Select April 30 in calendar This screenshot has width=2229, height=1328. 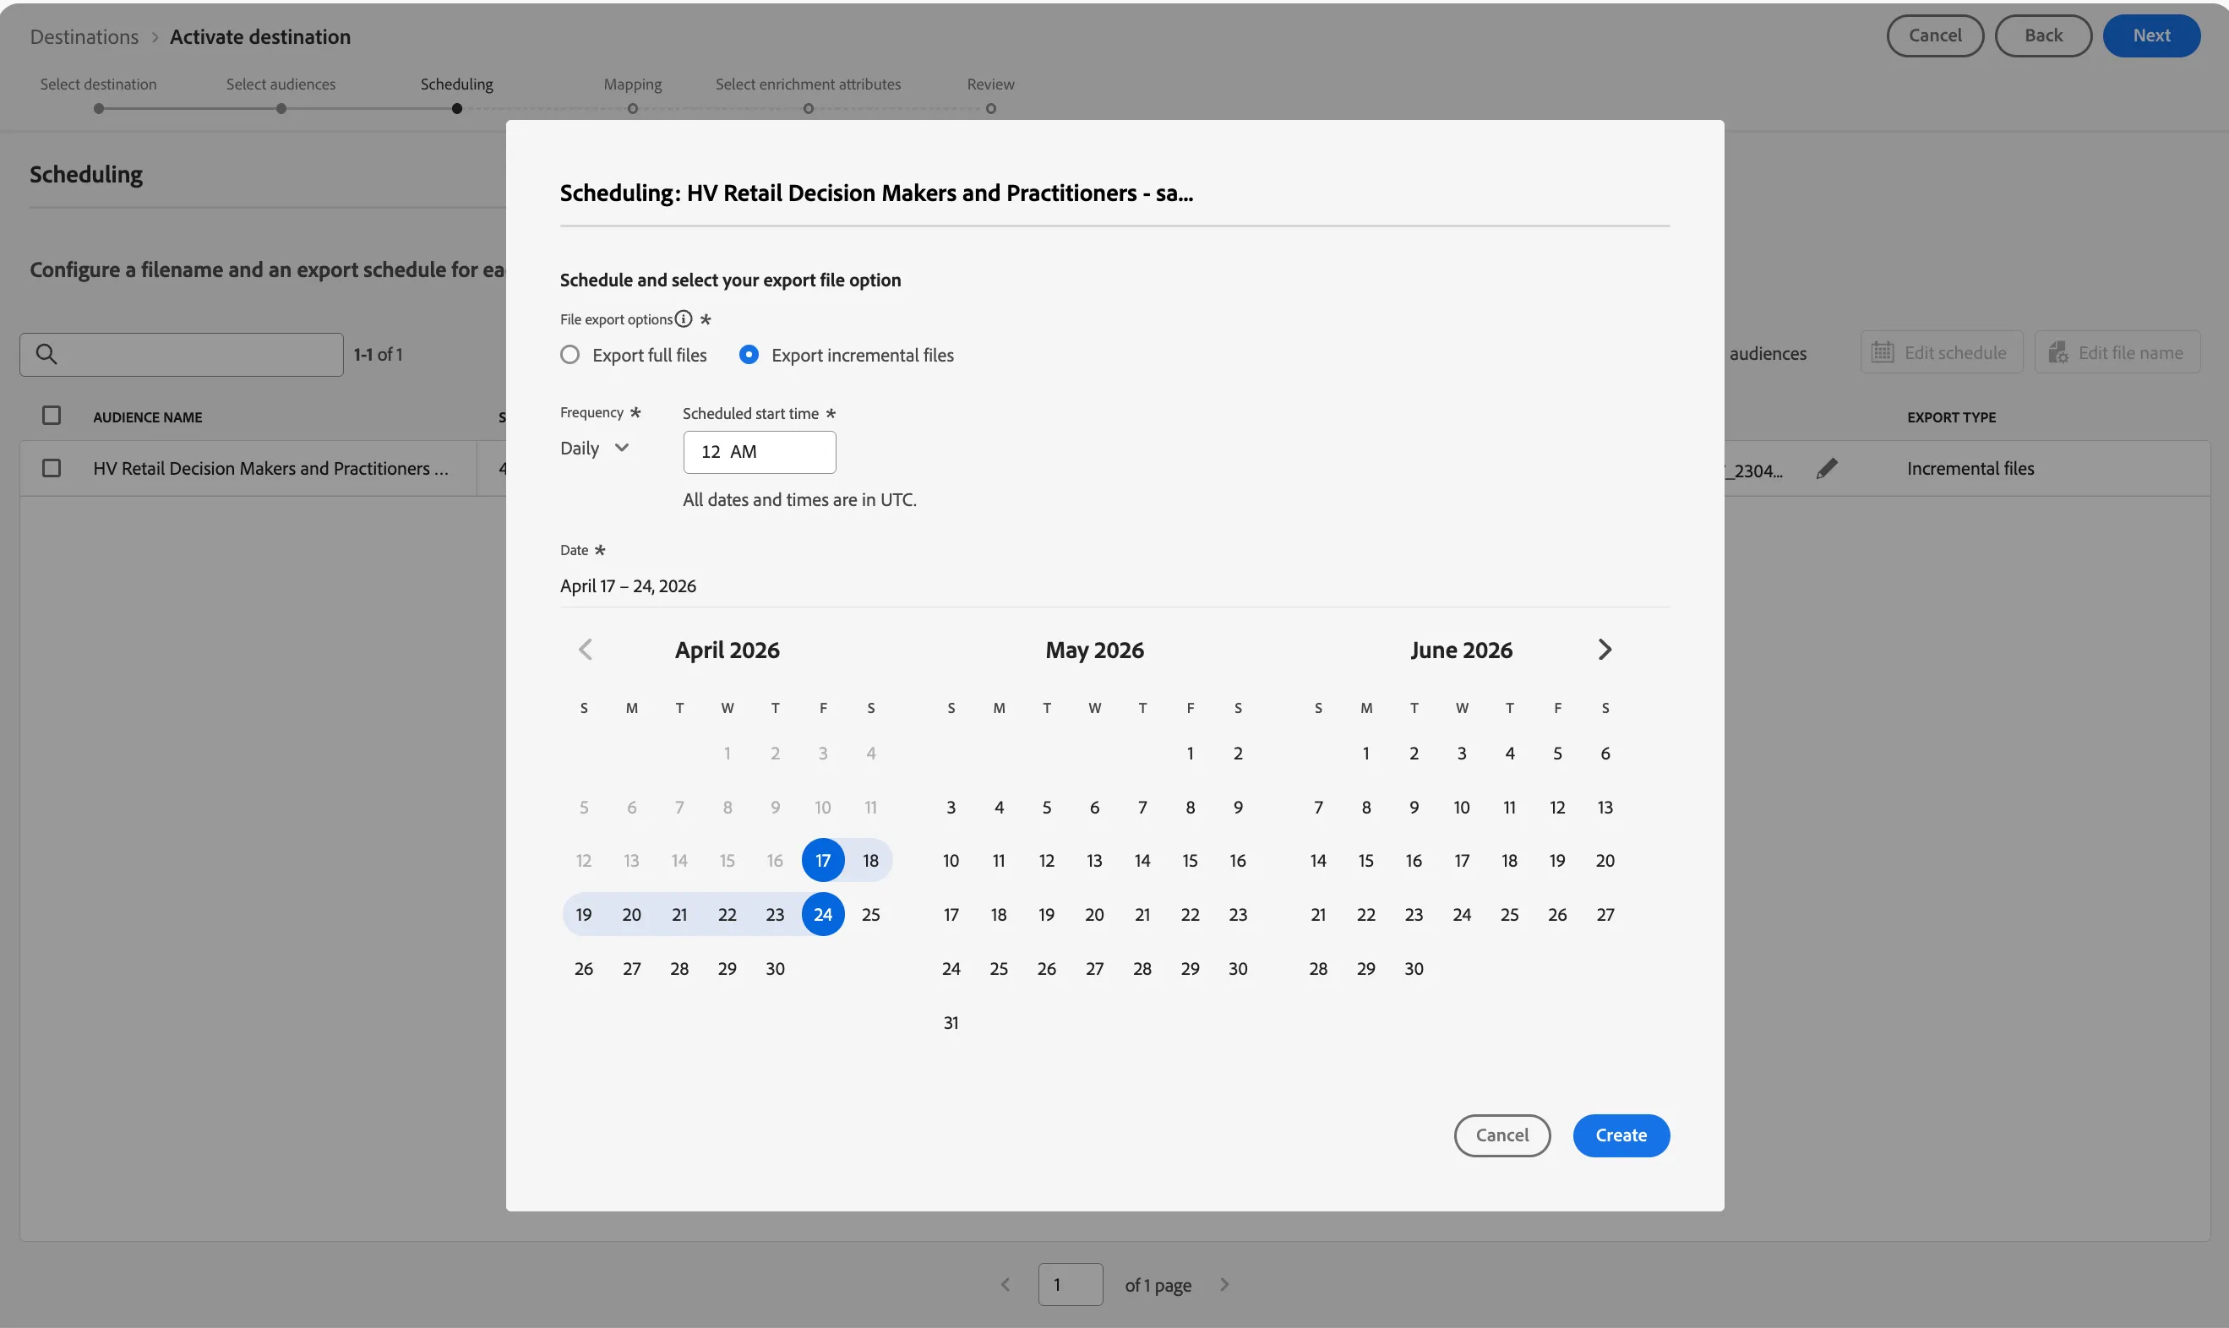pos(775,969)
